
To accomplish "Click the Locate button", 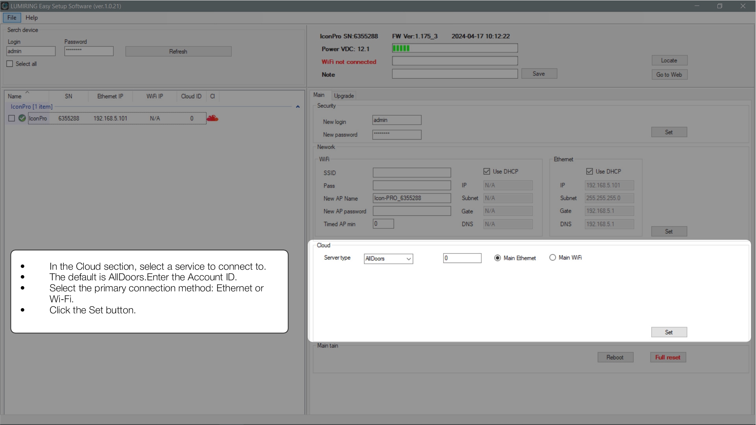I will pos(669,61).
